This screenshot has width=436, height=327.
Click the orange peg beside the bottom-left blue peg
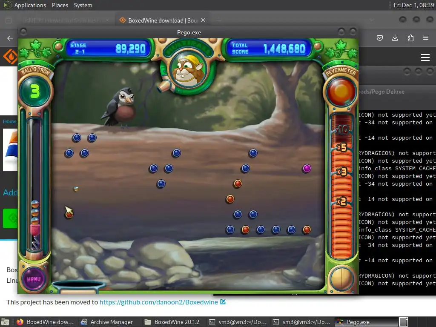(246, 229)
